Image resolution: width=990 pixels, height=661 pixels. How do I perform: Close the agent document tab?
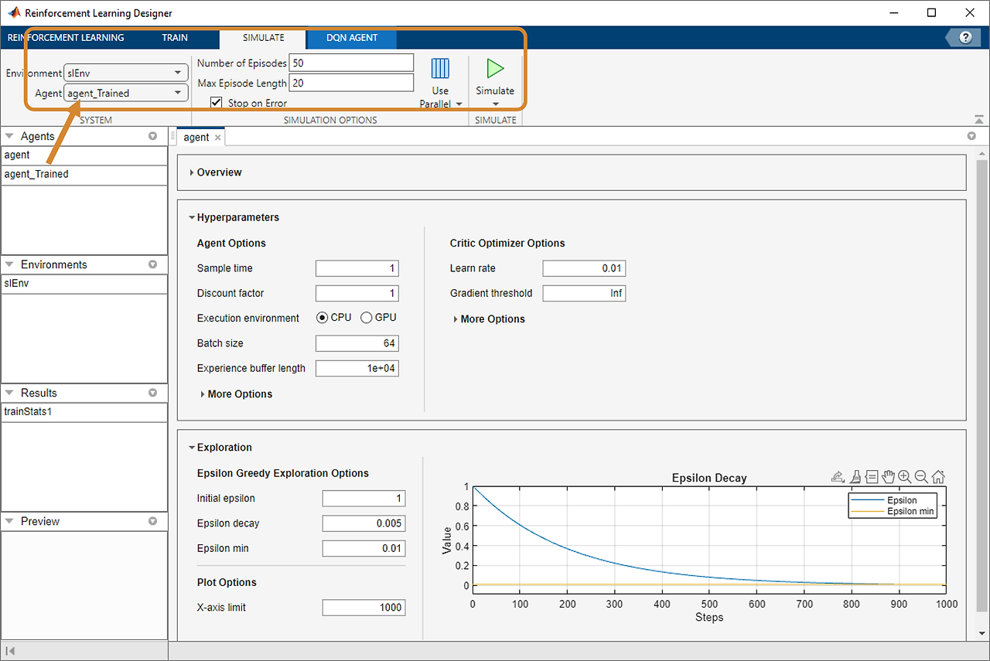click(218, 138)
